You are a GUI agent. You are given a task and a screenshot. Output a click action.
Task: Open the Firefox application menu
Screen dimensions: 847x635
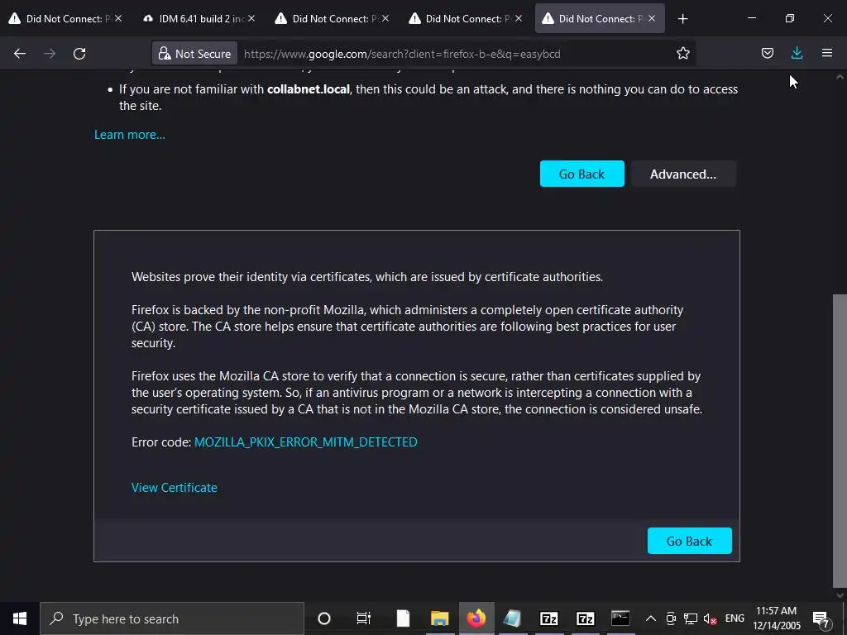pos(826,53)
